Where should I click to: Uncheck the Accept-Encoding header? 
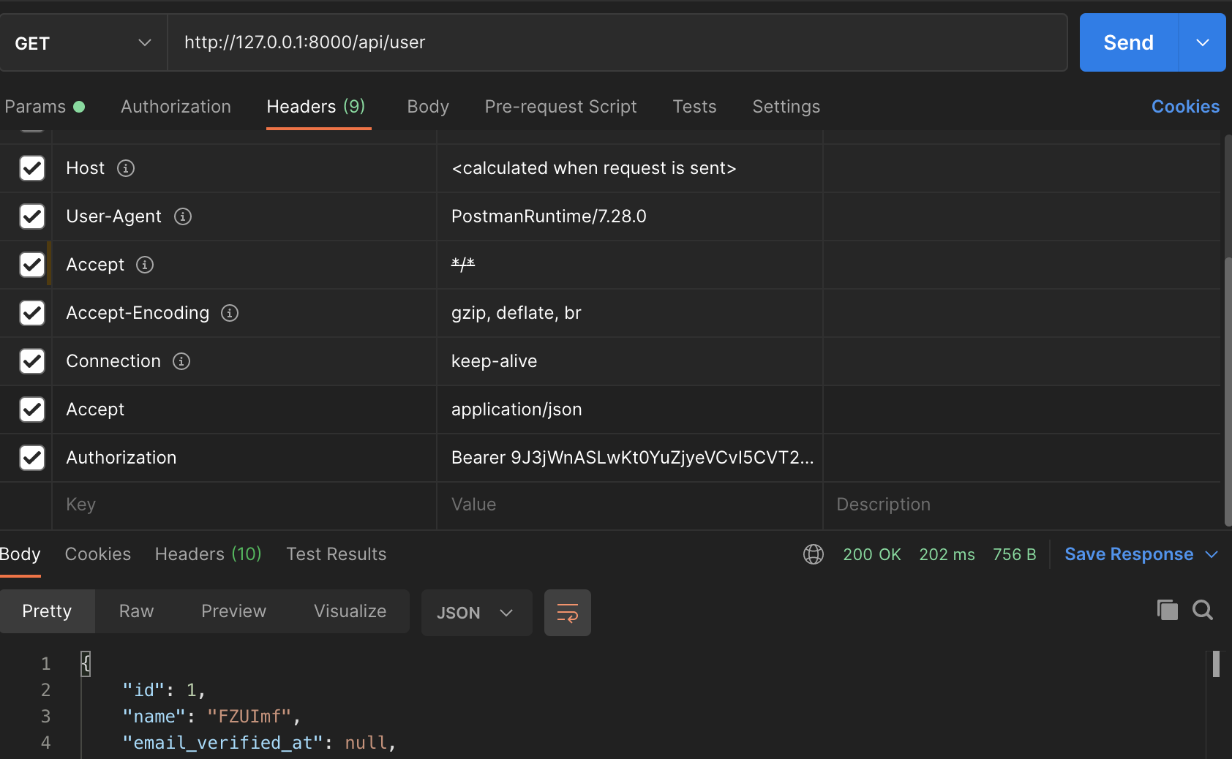[x=31, y=313]
